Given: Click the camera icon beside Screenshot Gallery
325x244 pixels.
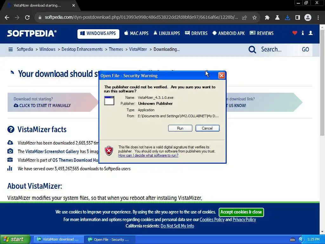Looking at the screenshot, I should coord(10,151).
